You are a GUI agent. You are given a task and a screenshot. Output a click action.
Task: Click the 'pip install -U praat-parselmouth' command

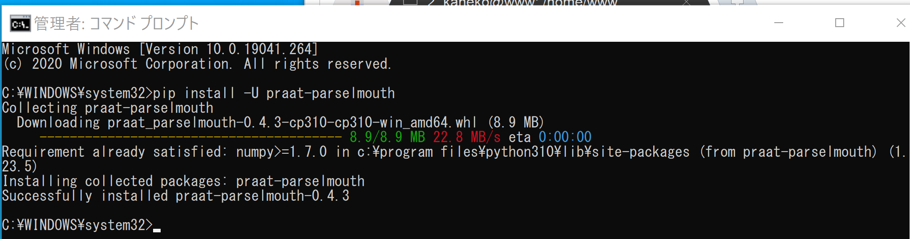tap(274, 93)
